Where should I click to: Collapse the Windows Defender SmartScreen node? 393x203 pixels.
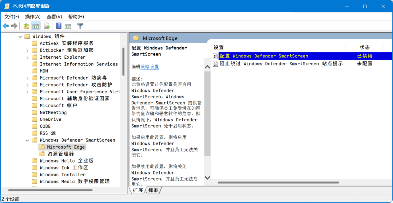(27, 140)
